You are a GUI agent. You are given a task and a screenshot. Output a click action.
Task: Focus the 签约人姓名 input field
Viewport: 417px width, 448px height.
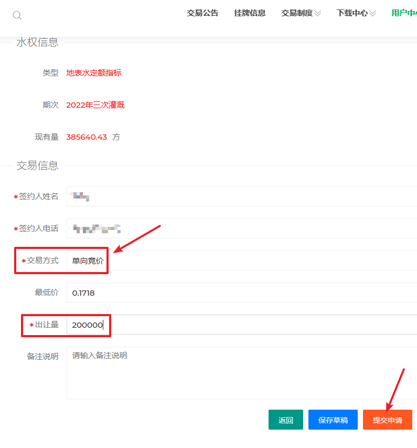click(241, 196)
